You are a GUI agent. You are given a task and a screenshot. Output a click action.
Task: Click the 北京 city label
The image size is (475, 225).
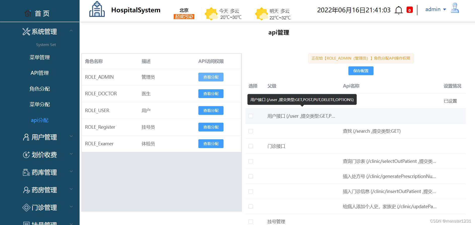click(x=184, y=10)
